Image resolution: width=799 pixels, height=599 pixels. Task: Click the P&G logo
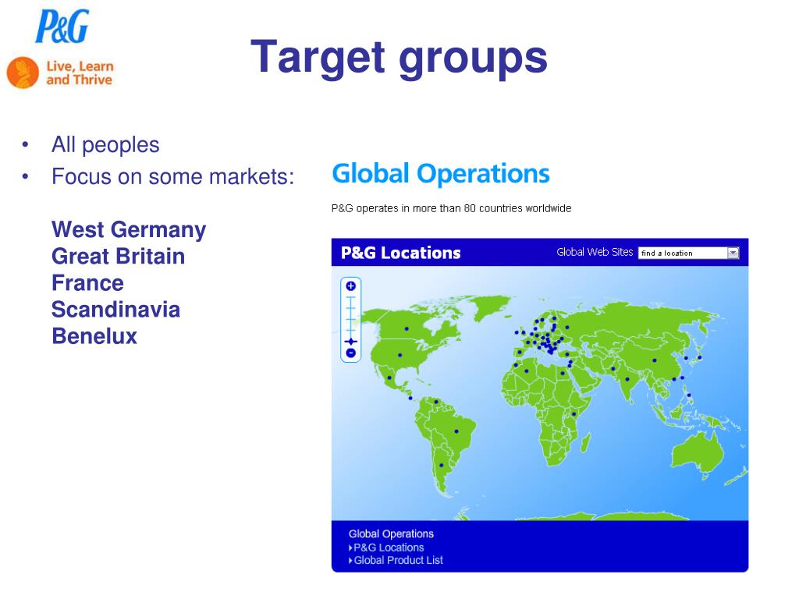tap(62, 27)
